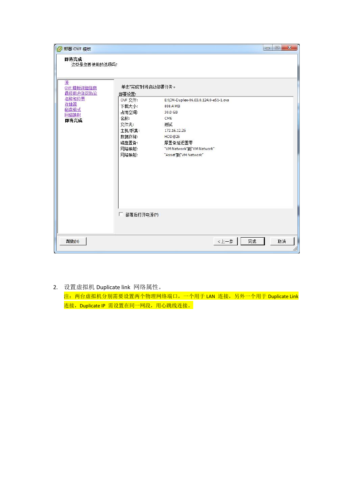Open the 网络映射 step link
This screenshot has width=352, height=498.
click(x=73, y=115)
